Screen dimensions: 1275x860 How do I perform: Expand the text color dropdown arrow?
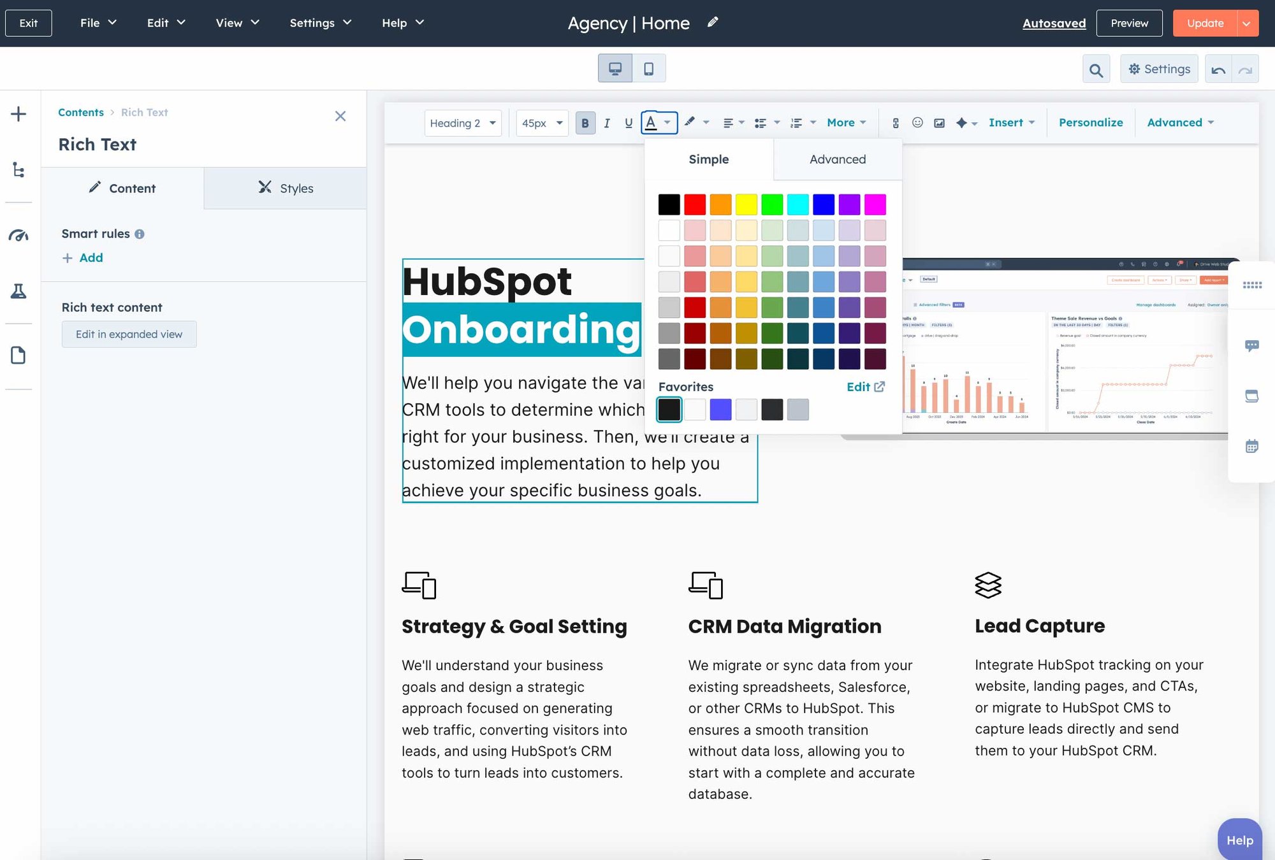pyautogui.click(x=667, y=122)
